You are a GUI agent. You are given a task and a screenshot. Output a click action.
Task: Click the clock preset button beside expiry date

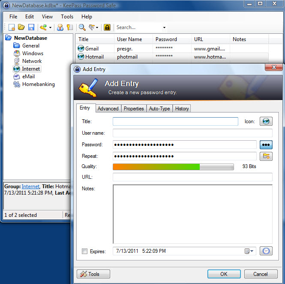[266, 251]
